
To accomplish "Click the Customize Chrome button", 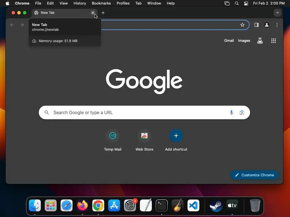I will (255, 175).
